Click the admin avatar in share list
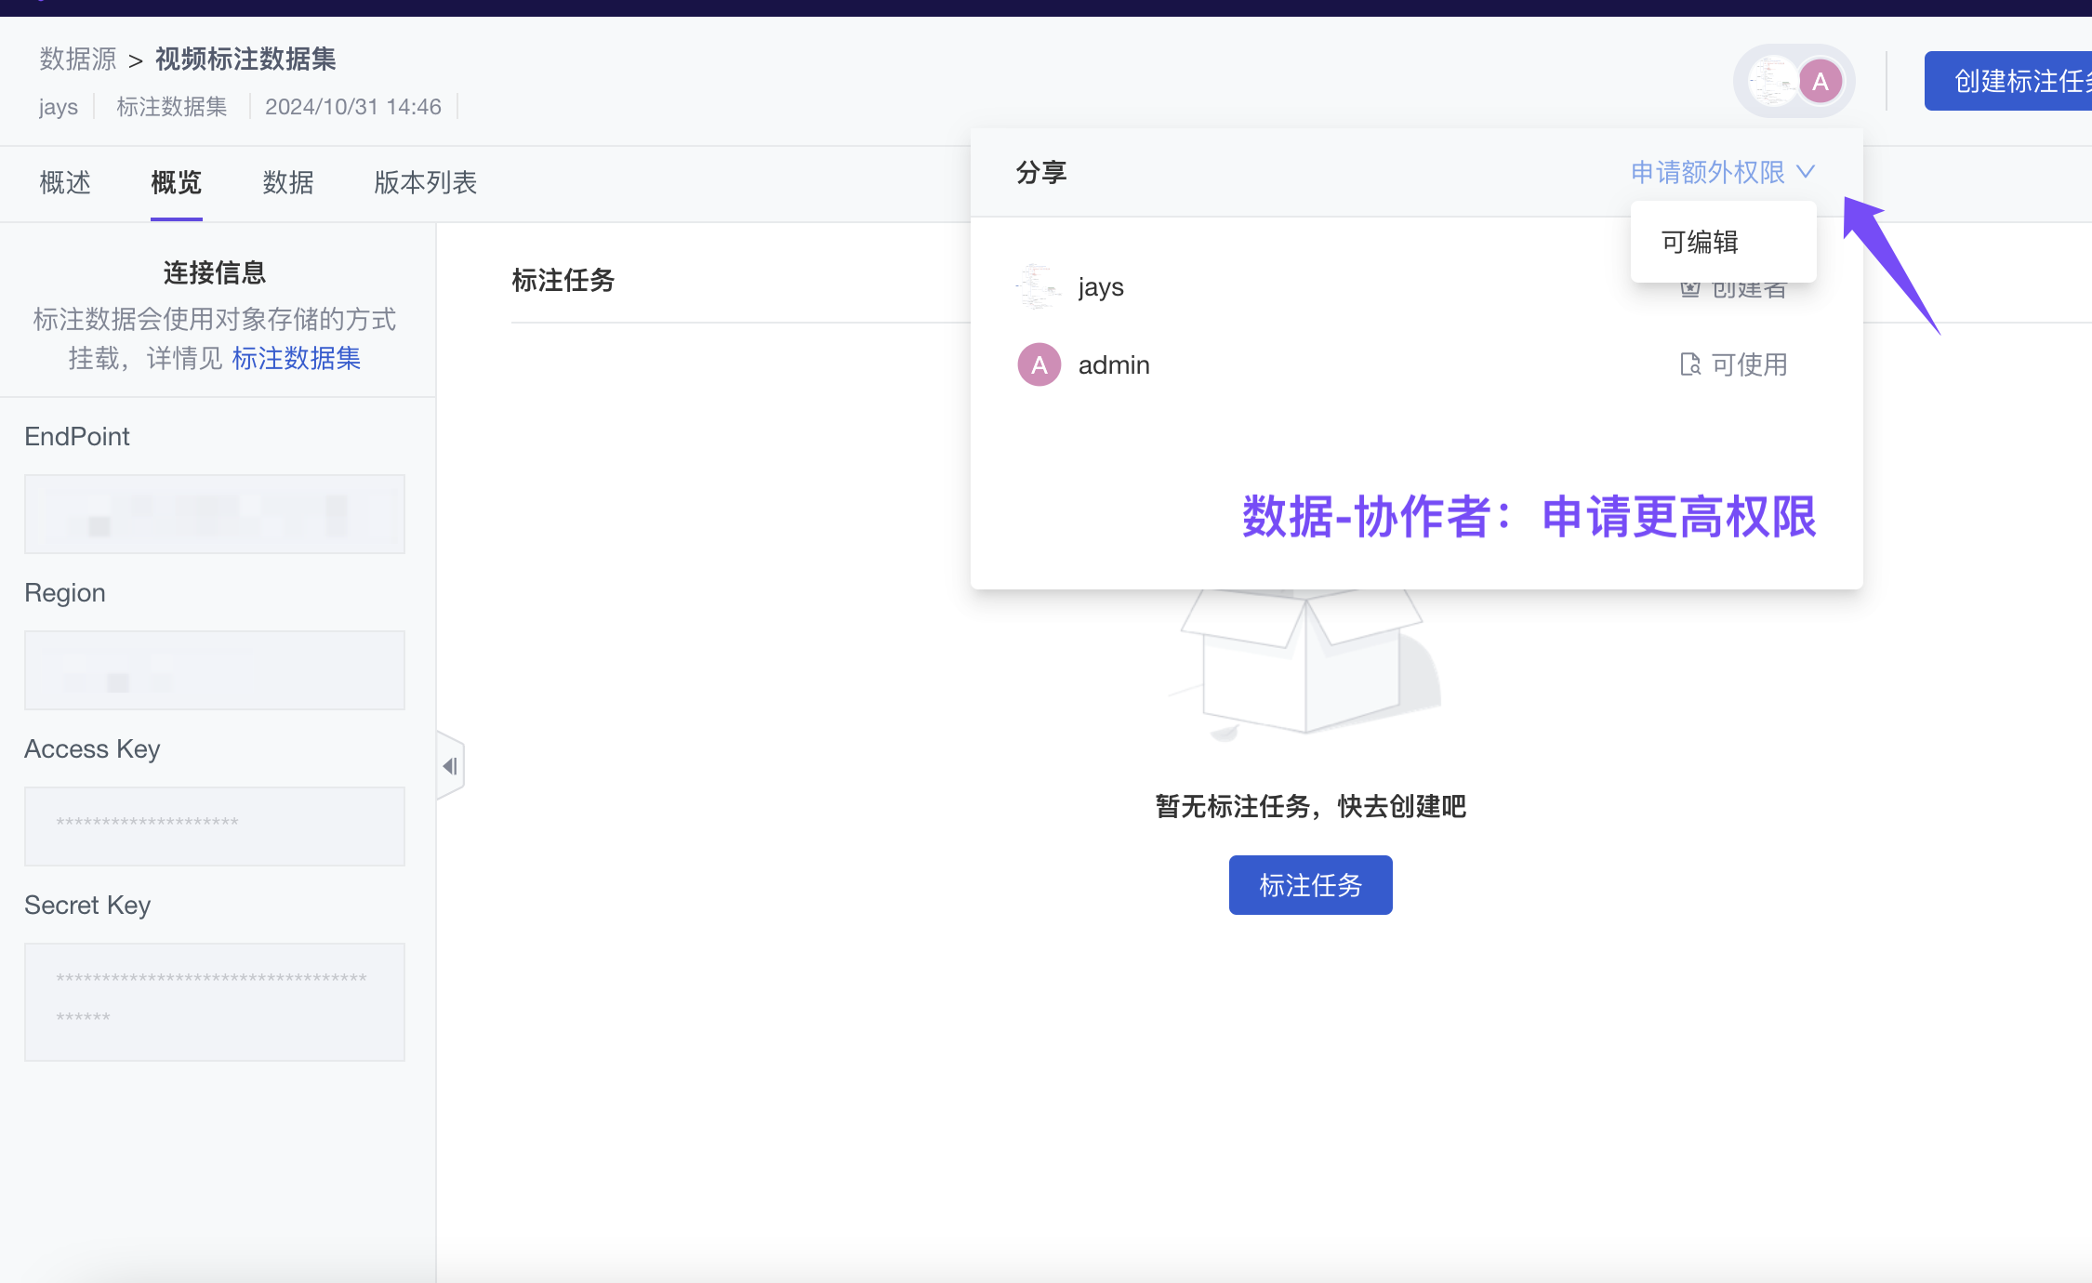Viewport: 2092px width, 1283px height. (x=1039, y=364)
